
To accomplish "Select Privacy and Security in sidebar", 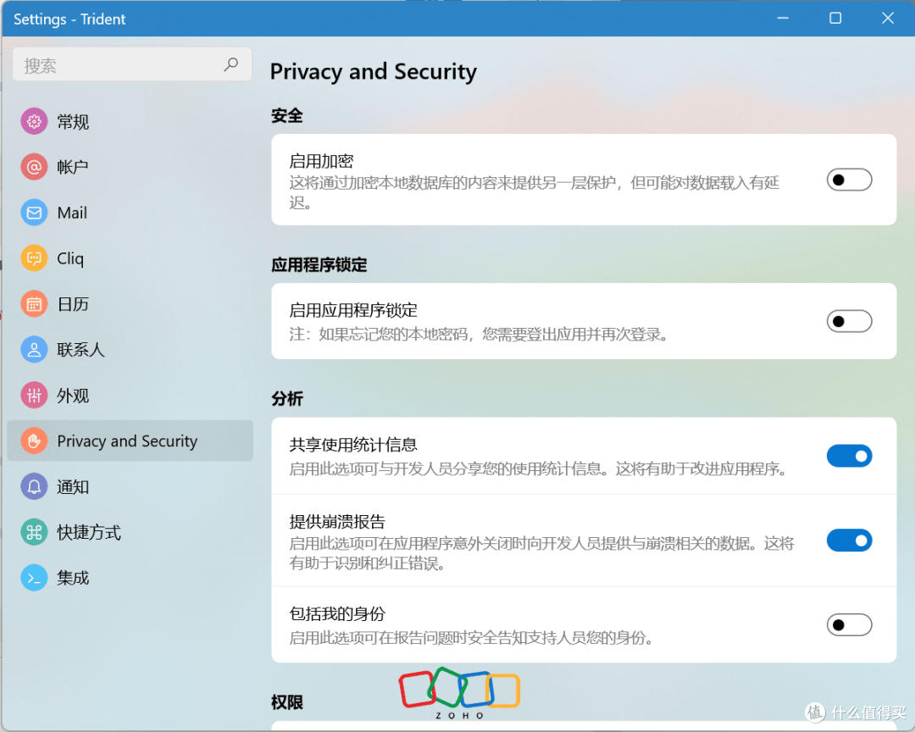I will [130, 441].
